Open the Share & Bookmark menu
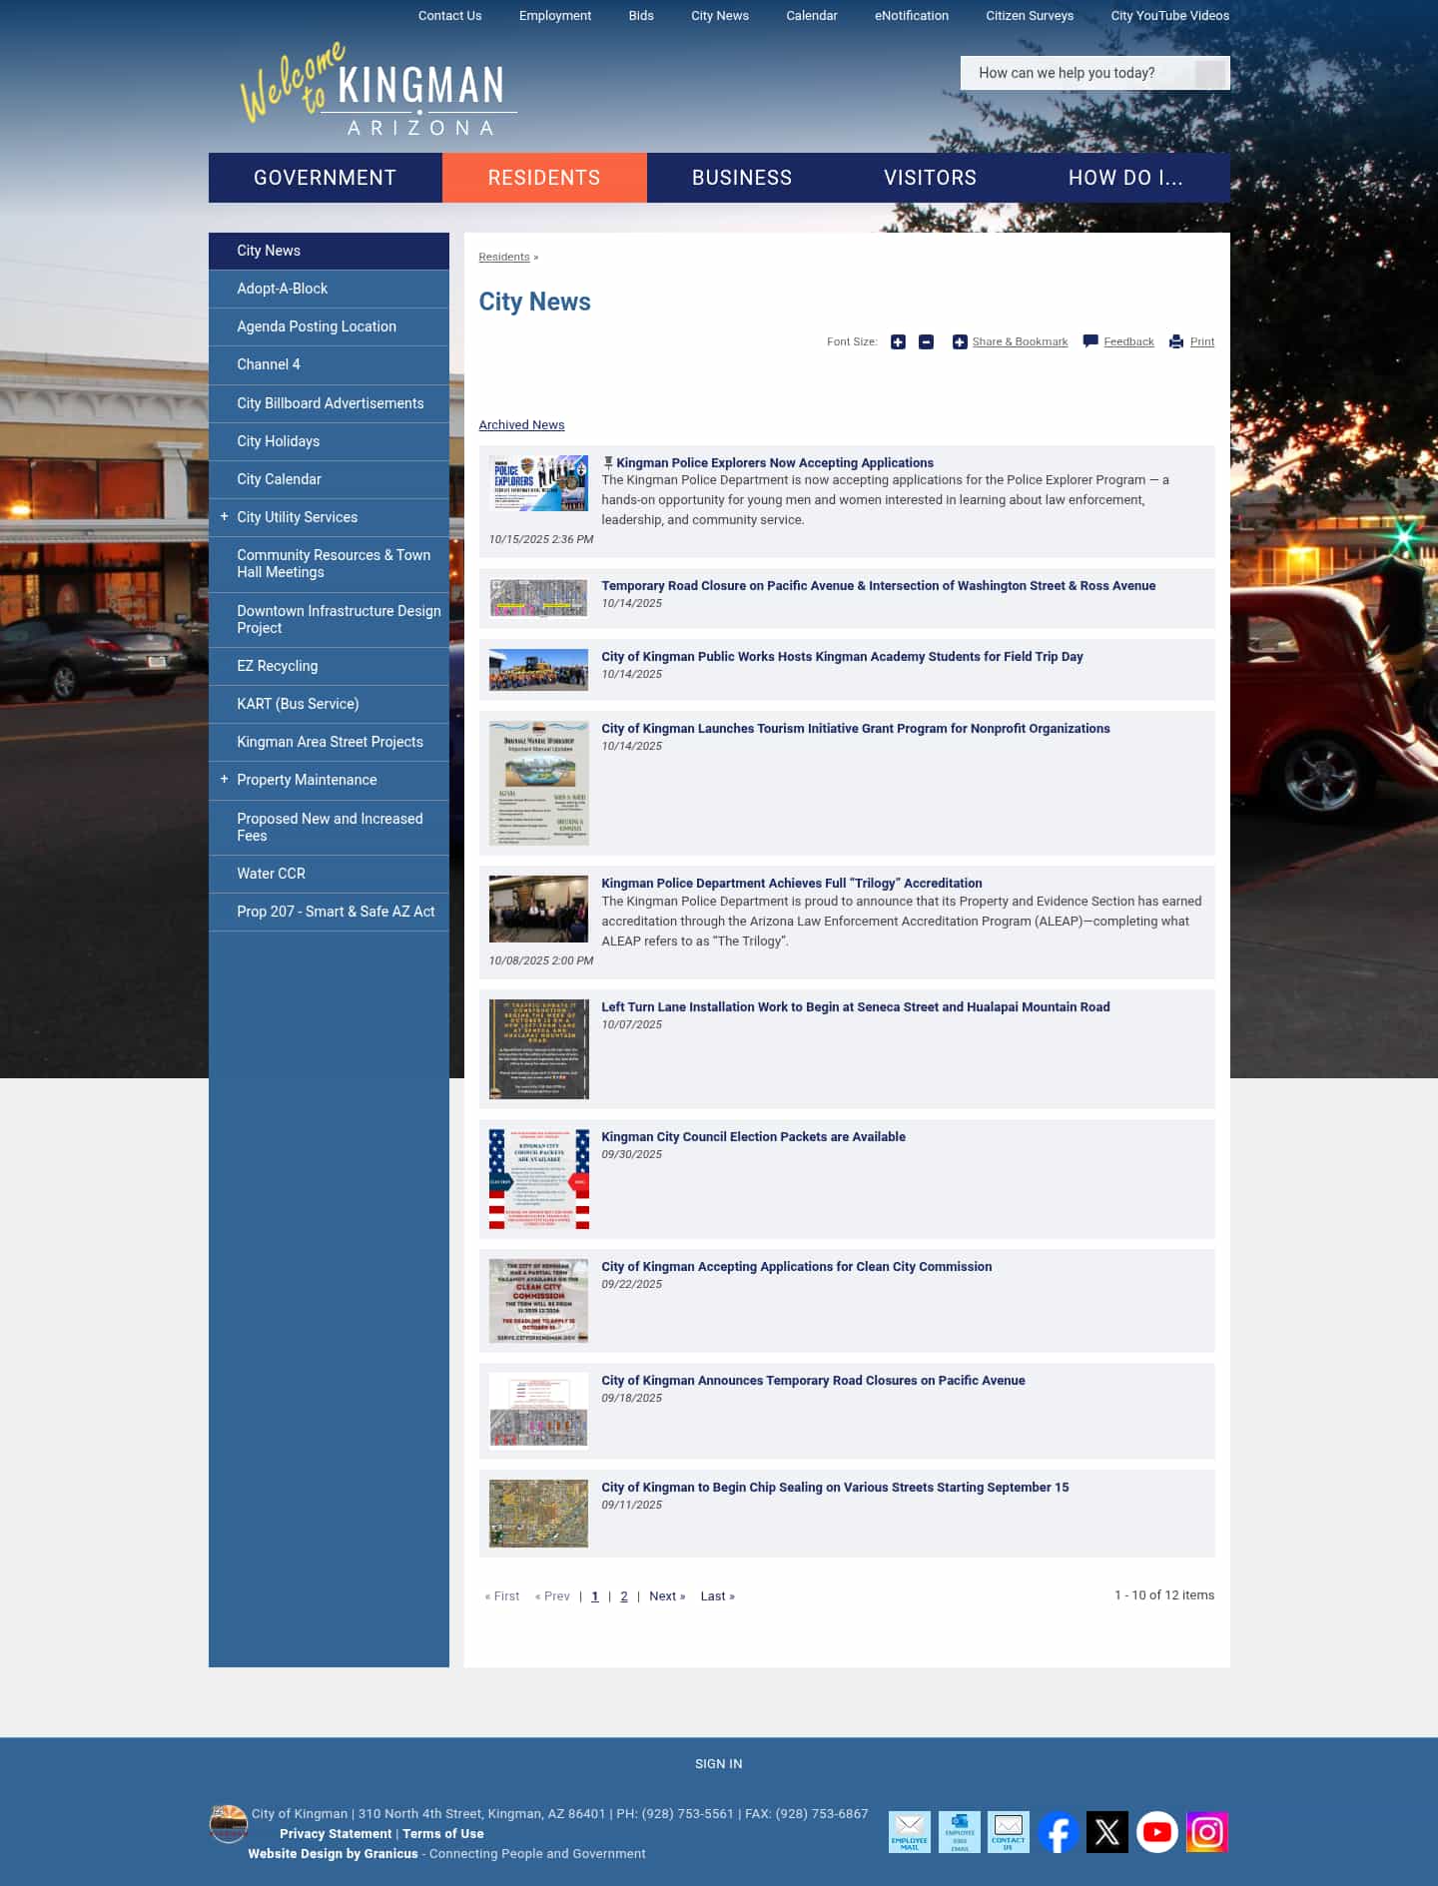Viewport: 1438px width, 1886px height. 1019,342
